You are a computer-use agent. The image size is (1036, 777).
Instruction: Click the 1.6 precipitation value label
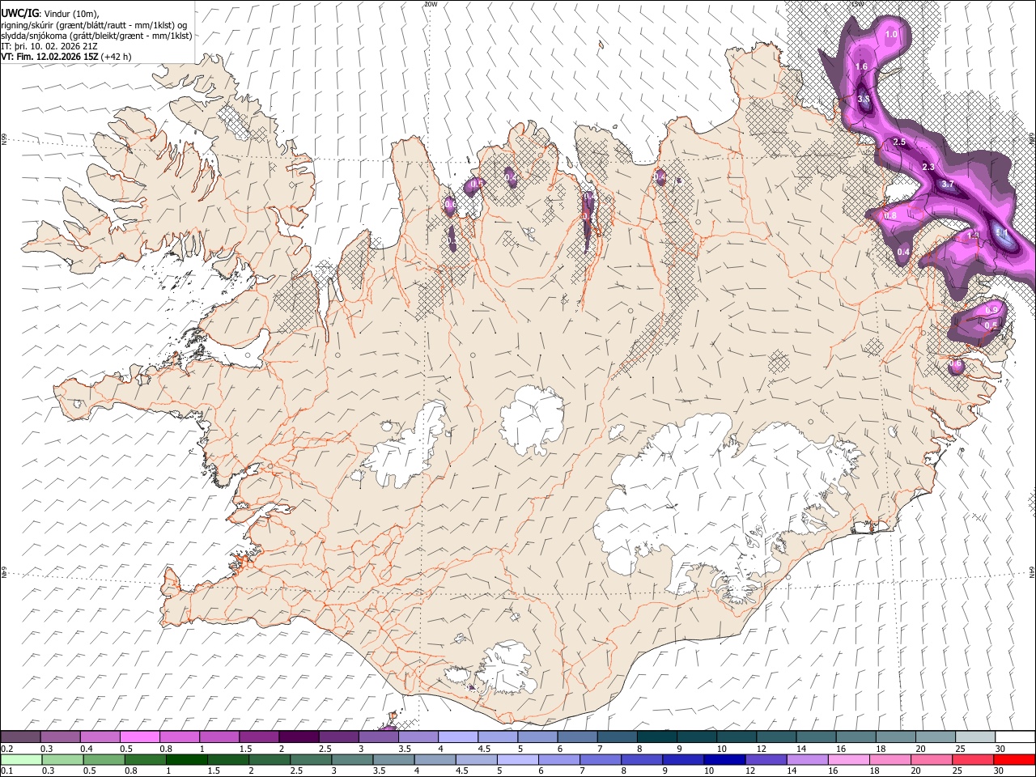861,67
